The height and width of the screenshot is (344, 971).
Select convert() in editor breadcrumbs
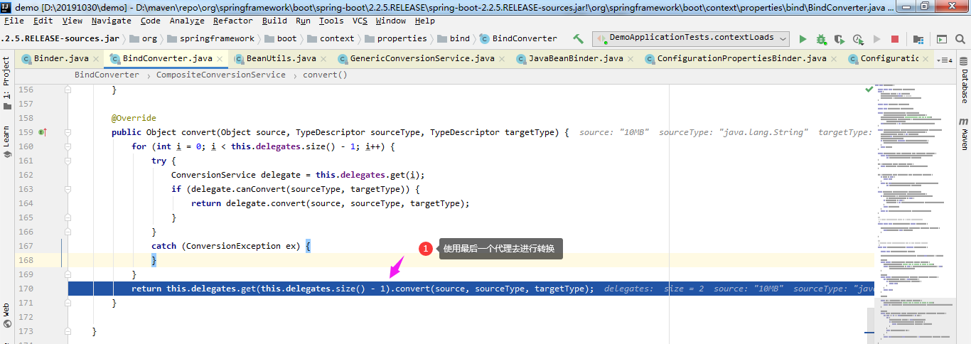[x=325, y=75]
